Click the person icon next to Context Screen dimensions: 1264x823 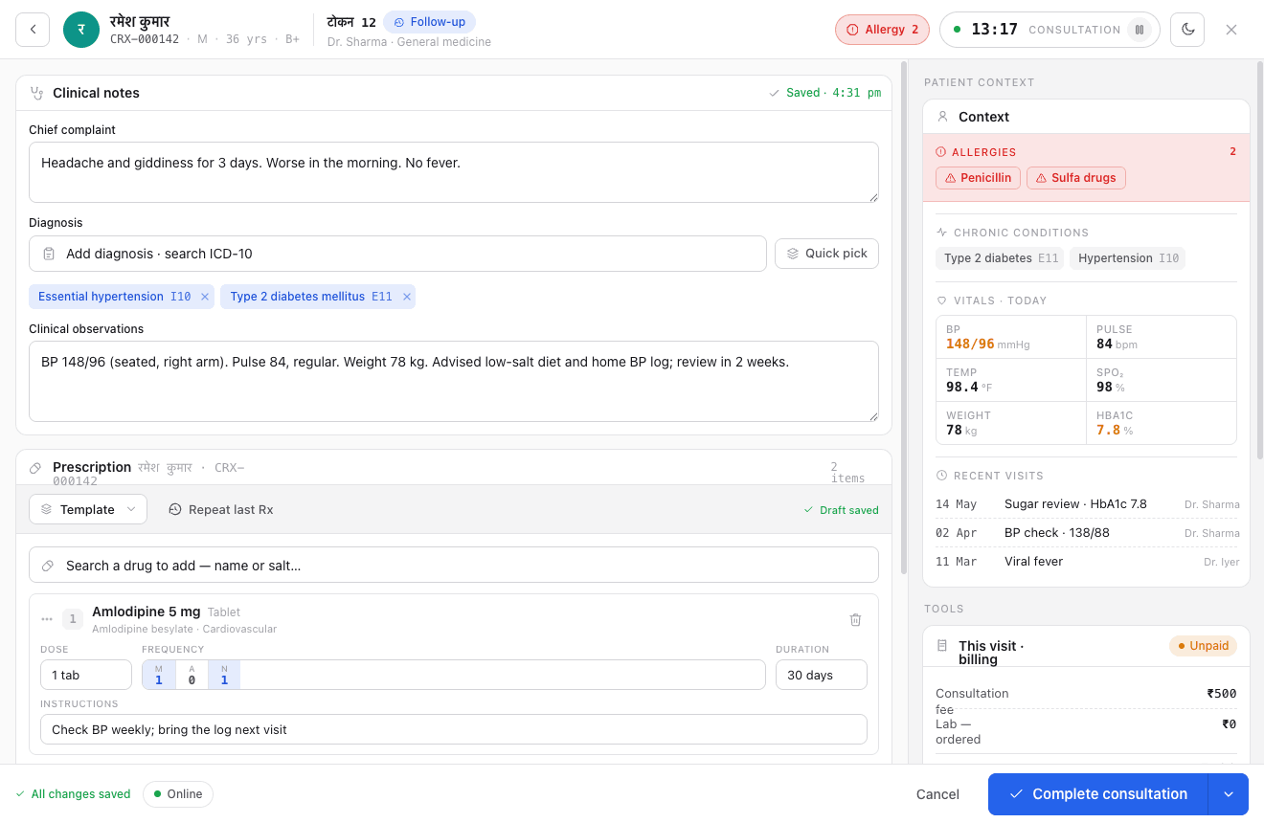[x=942, y=117]
